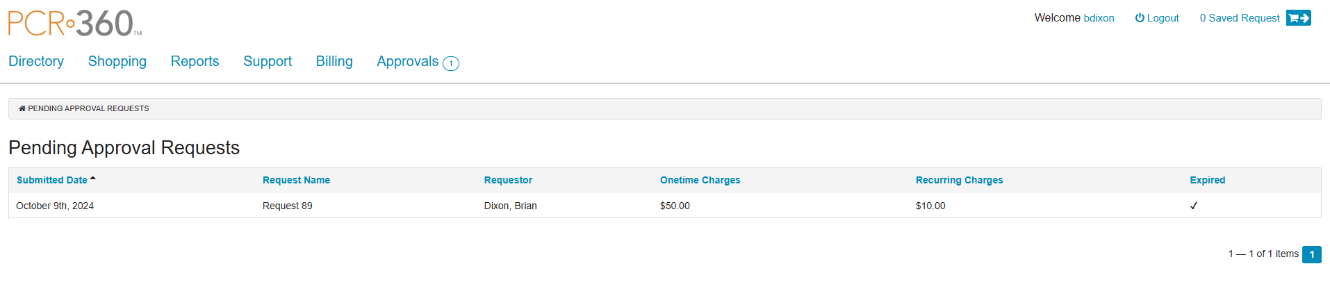Go to page 1 in pagination
This screenshot has width=1330, height=289.
click(x=1311, y=254)
